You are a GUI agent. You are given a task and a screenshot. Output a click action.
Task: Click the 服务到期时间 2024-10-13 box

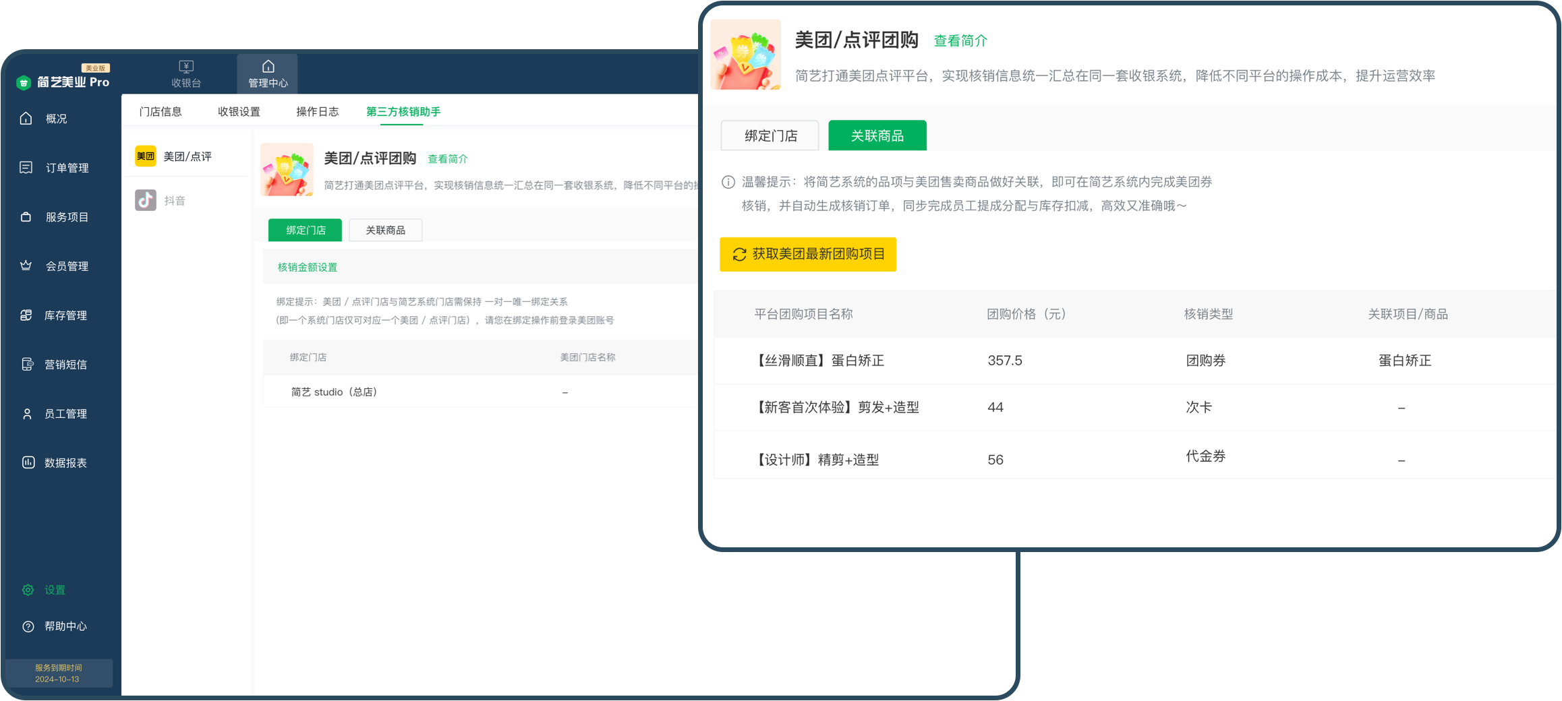coord(58,673)
